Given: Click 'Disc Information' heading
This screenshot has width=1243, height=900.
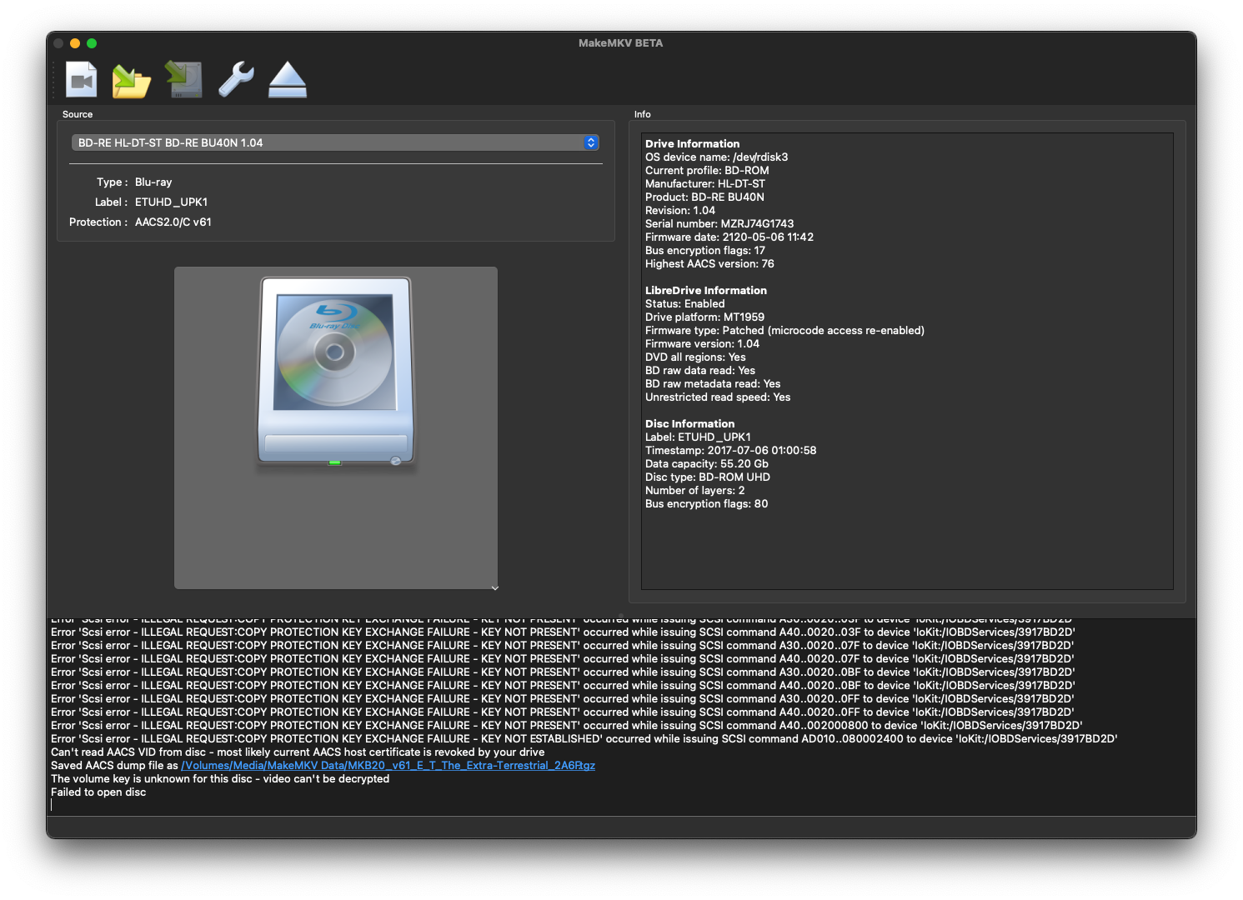Looking at the screenshot, I should point(689,423).
